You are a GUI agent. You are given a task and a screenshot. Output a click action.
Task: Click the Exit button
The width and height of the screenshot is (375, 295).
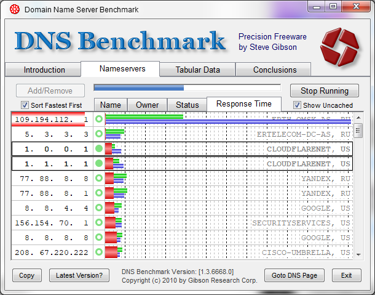tap(347, 275)
